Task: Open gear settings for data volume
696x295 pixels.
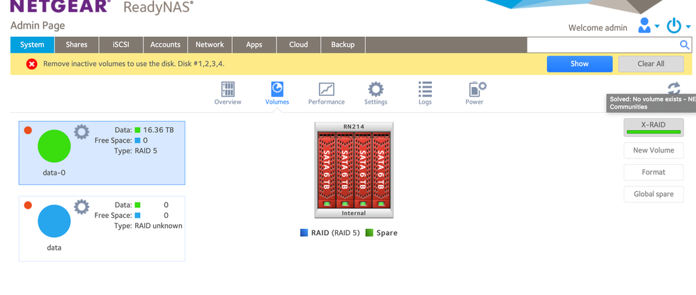Action: [x=82, y=207]
